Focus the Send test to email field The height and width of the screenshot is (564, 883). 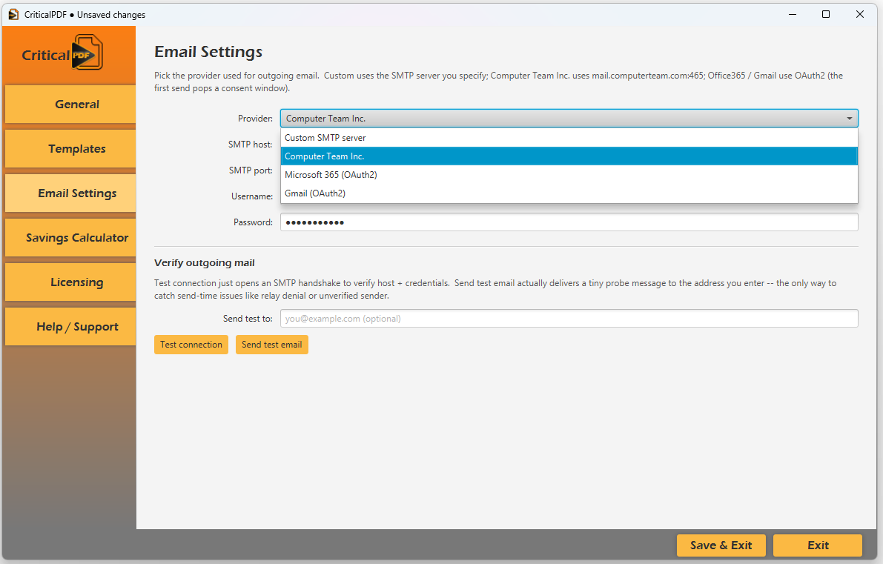pyautogui.click(x=569, y=319)
